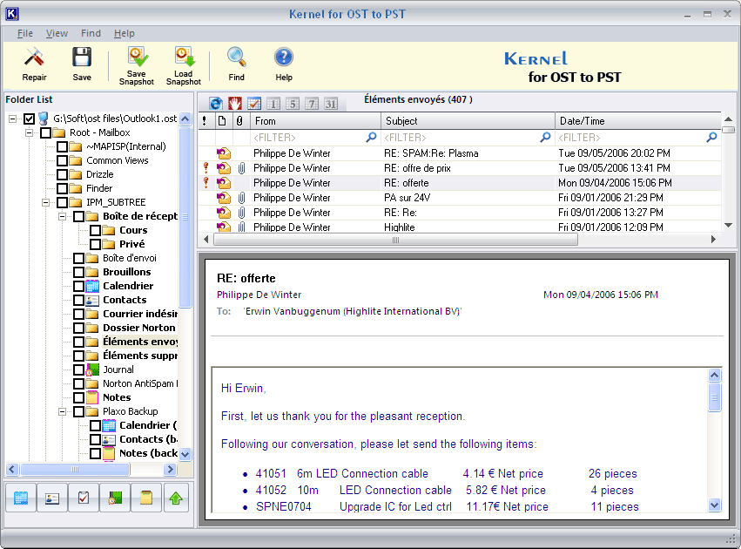The width and height of the screenshot is (741, 549).
Task: Click the green up arrow icon
Action: pyautogui.click(x=176, y=498)
